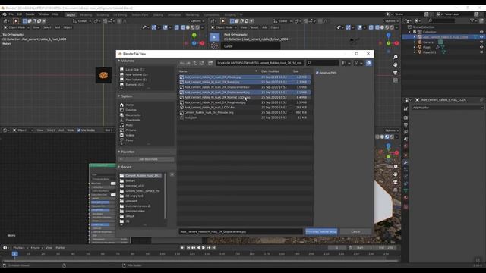Click the zoom magnifier gizmo in right viewport
This screenshot has width=486, height=273.
coord(396,58)
